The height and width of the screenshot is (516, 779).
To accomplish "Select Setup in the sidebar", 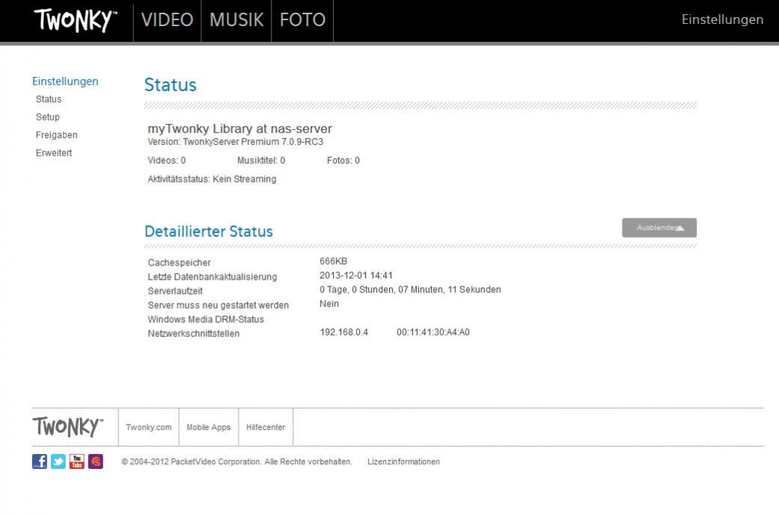I will click(x=48, y=117).
